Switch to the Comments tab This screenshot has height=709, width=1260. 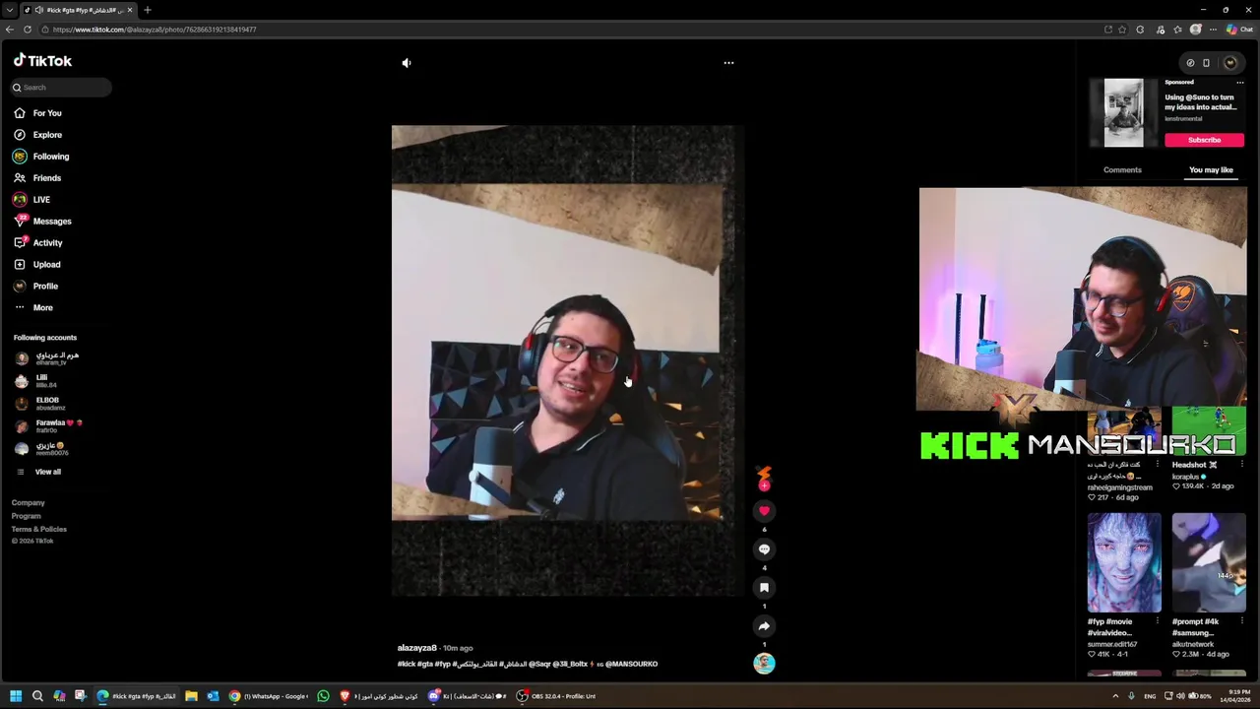click(x=1122, y=170)
